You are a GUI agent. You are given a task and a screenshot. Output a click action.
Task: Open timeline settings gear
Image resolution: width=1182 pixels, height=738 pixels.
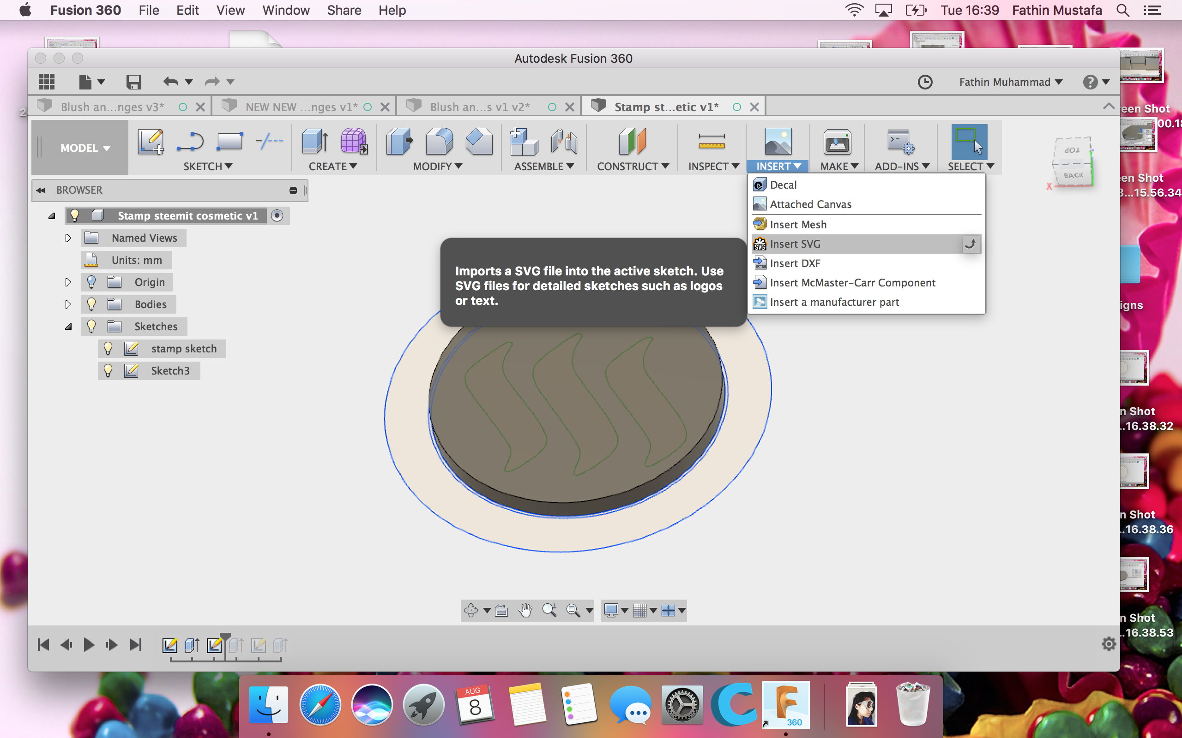click(1109, 644)
